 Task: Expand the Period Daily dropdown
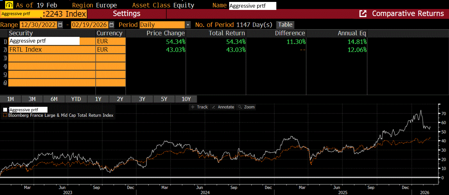187,25
